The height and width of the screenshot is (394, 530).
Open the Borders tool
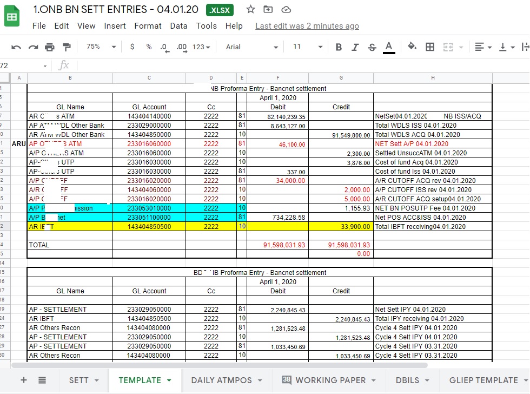coord(430,47)
